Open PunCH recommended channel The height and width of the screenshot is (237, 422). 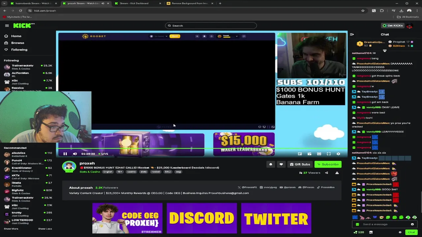tap(28, 162)
